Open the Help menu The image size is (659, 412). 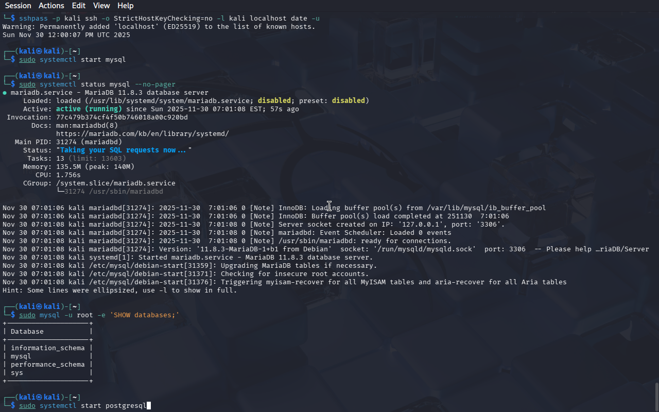pyautogui.click(x=125, y=6)
